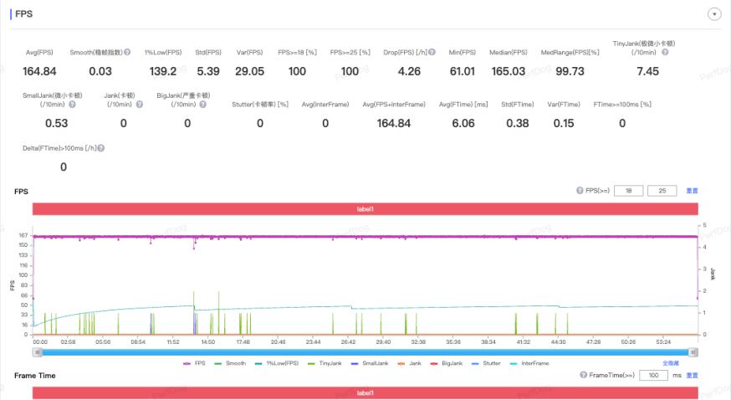Screen dimensions: 731x400
Task: Select the label1 bar above FPS chart
Action: [x=365, y=209]
